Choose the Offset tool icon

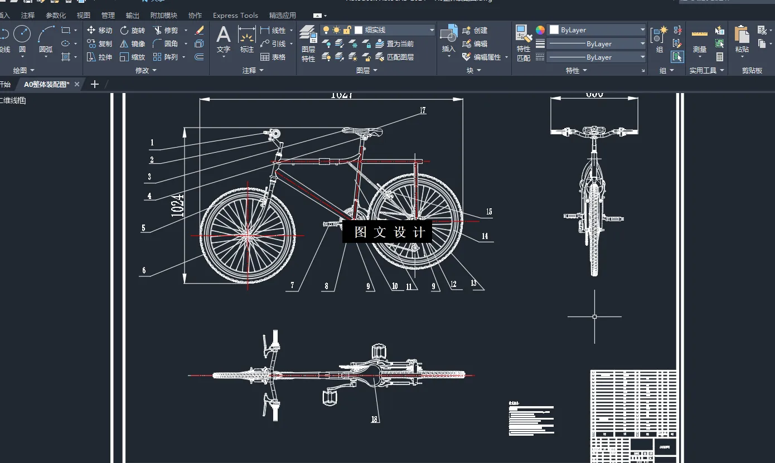click(x=199, y=57)
